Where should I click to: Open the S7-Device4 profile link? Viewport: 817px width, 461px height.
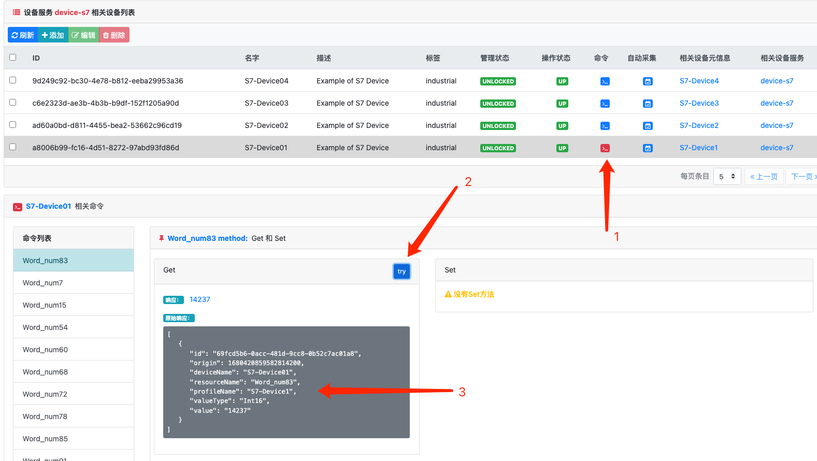pos(699,81)
